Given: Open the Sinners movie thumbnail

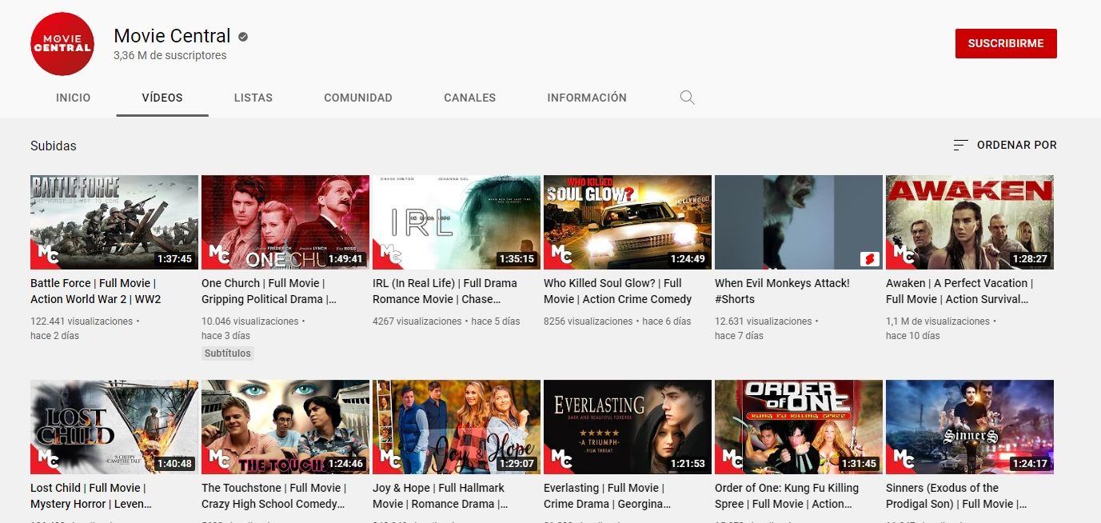Looking at the screenshot, I should (x=970, y=427).
